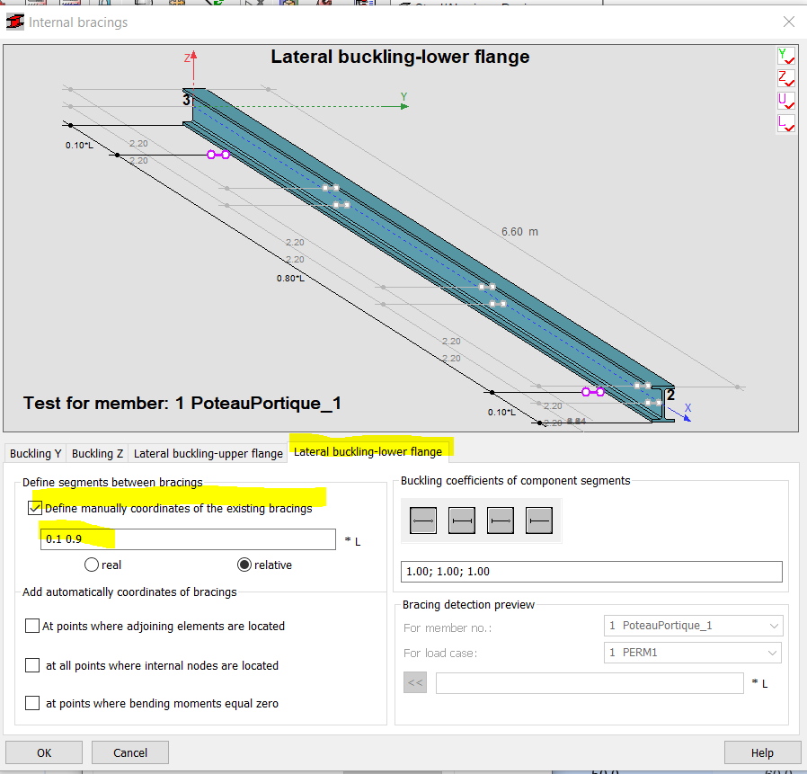Confirm settings with the OK button
807x774 pixels.
(x=43, y=752)
